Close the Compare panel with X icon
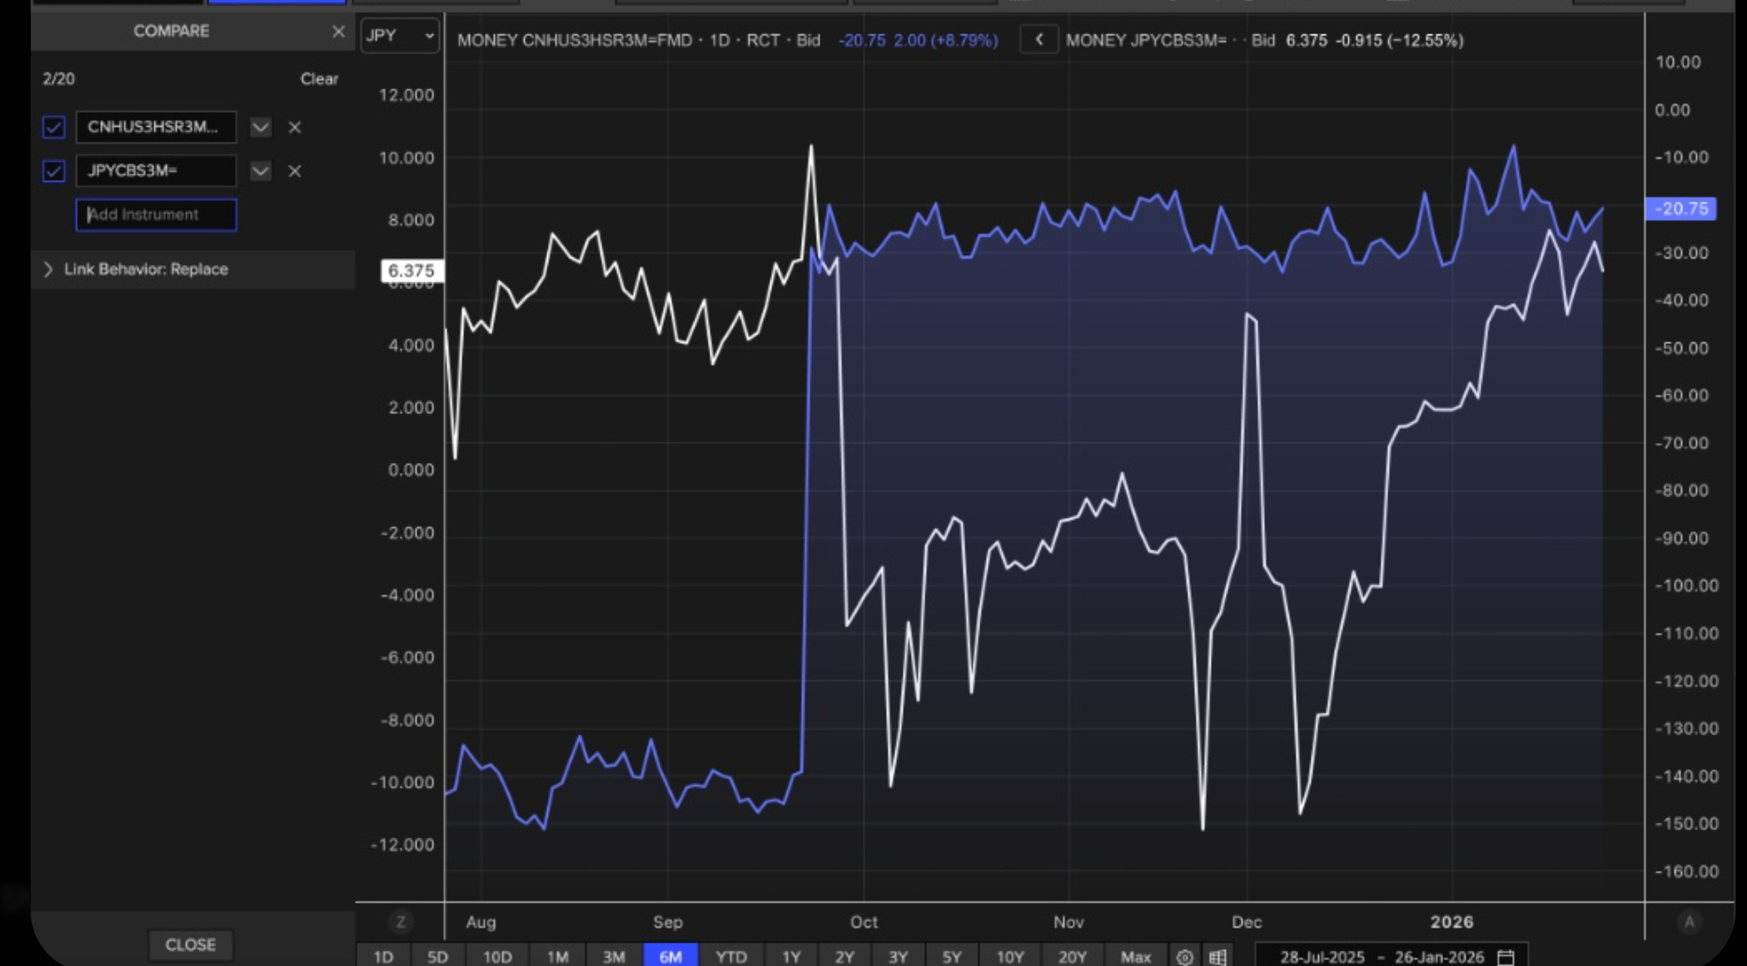This screenshot has height=966, width=1747. click(338, 32)
